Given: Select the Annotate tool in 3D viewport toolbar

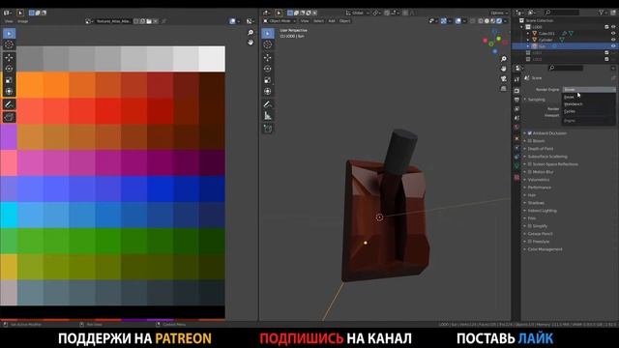Looking at the screenshot, I should tap(268, 104).
